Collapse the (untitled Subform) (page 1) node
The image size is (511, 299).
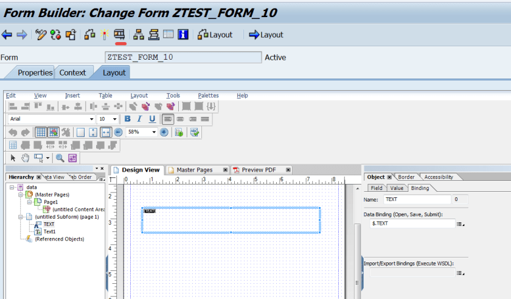[21, 217]
